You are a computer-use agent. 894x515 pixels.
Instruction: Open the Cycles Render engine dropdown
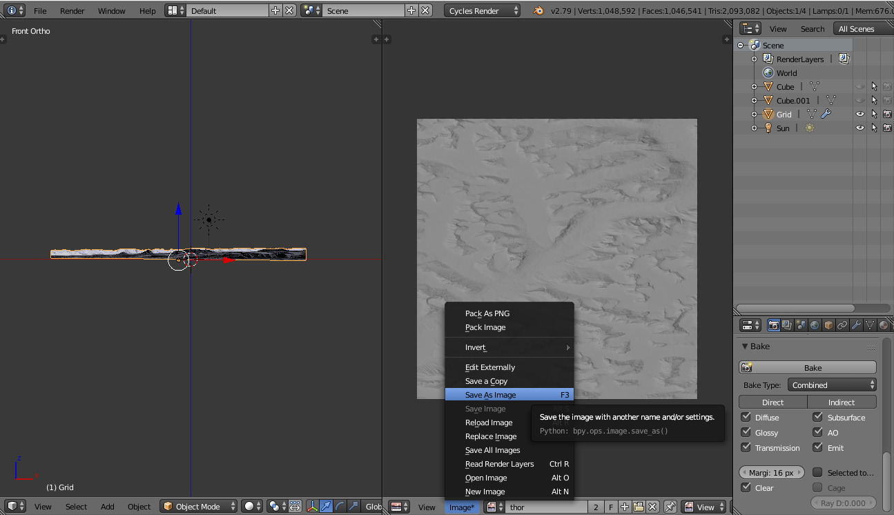point(481,10)
